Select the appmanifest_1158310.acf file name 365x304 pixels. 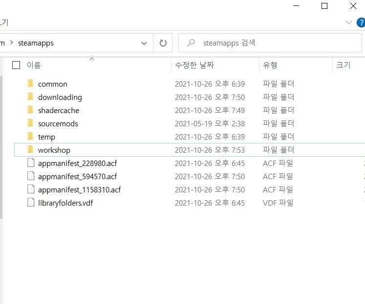[x=79, y=190]
